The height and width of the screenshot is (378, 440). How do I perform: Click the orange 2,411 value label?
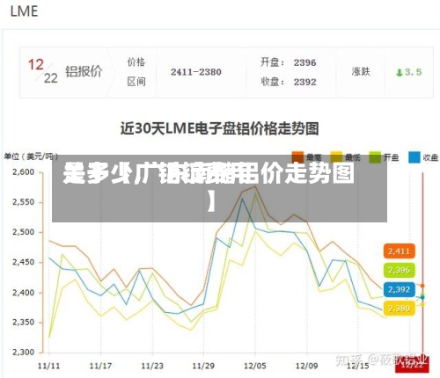(399, 251)
